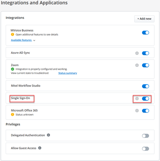Viewport: 160px width, 161px height.
Task: Open Zoom integration settings gear
Action: click(137, 65)
